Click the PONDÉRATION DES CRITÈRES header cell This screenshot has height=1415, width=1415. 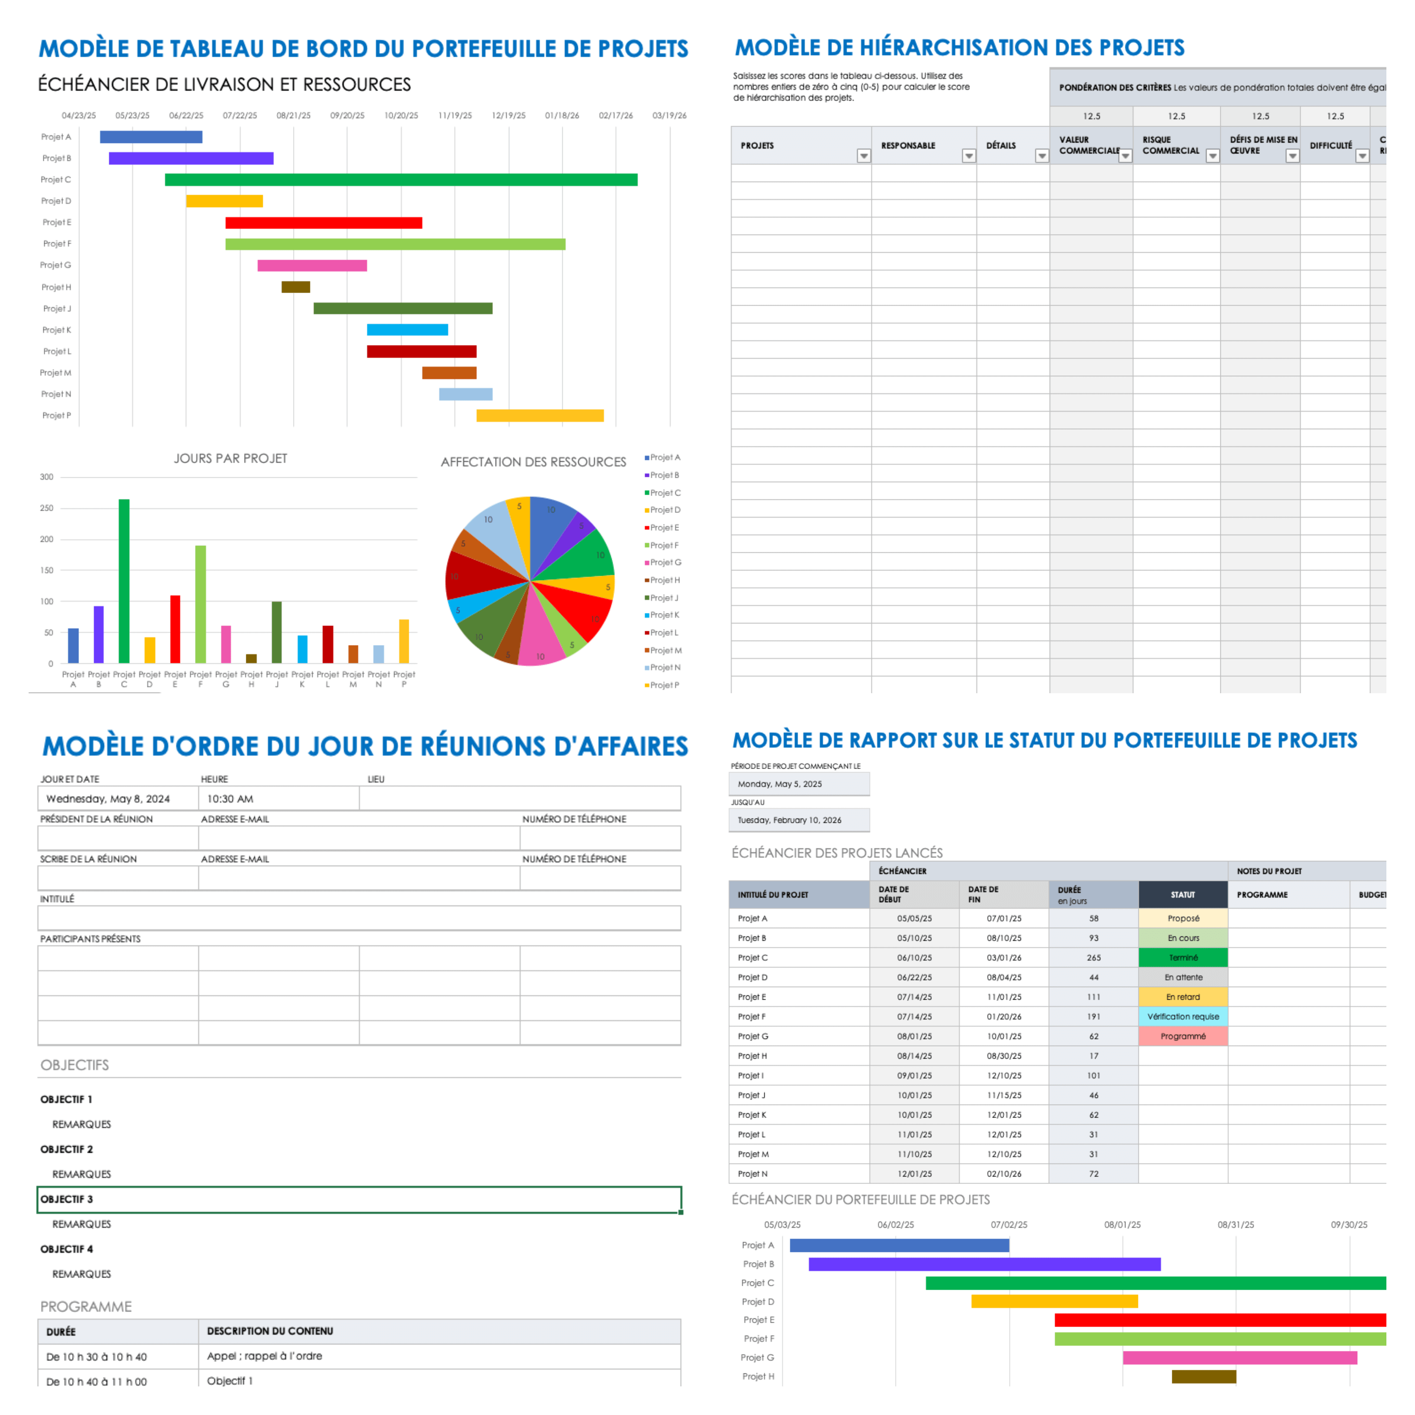point(1217,87)
